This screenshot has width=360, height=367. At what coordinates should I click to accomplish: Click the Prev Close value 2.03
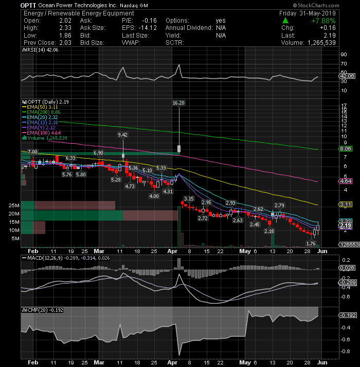point(65,43)
